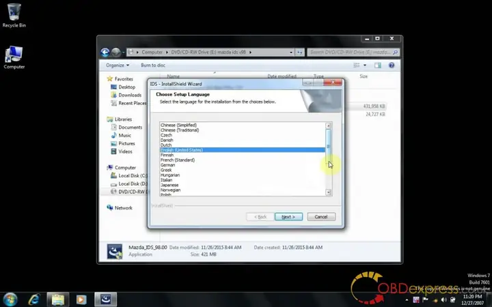This screenshot has height=307, width=492.
Task: Click the Explorer back navigation arrow
Action: pyautogui.click(x=105, y=52)
